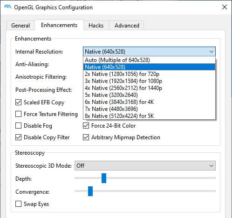Enable Force Texture Filtering checkbox
This screenshot has height=218, width=232.
click(18, 114)
